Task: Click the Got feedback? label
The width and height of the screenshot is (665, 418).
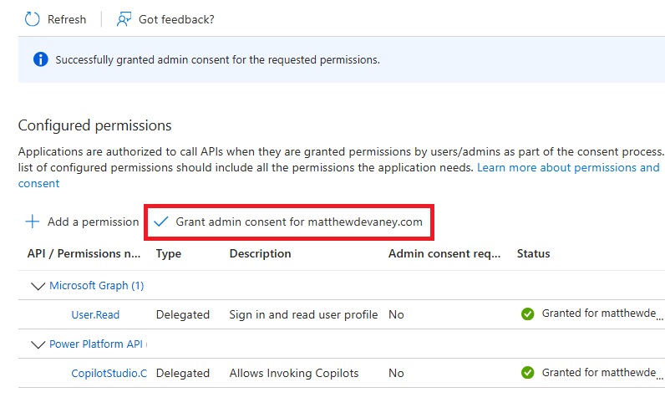Action: point(176,19)
